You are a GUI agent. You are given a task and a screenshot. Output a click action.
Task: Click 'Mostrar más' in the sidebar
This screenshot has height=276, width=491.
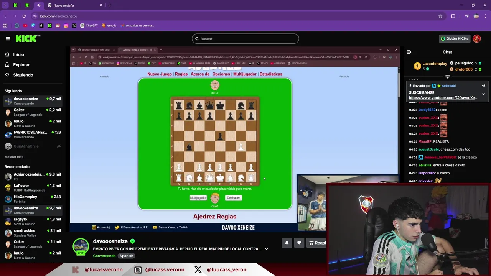(x=14, y=157)
